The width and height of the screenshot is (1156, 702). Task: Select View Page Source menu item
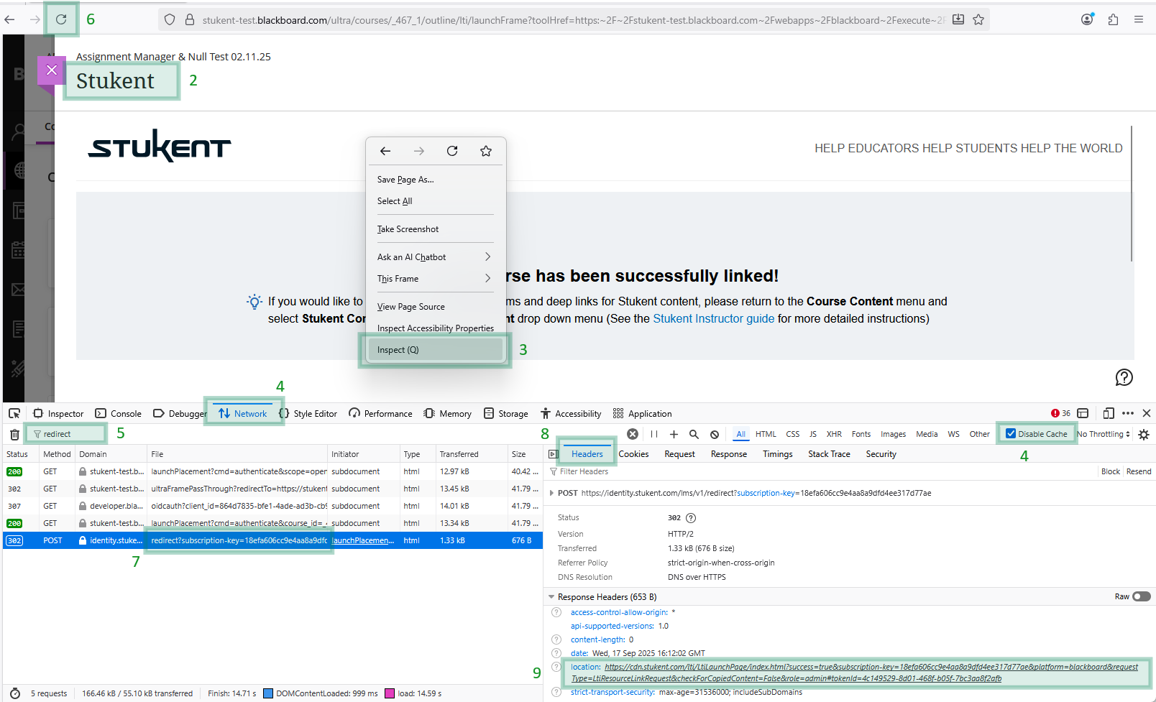pyautogui.click(x=434, y=307)
